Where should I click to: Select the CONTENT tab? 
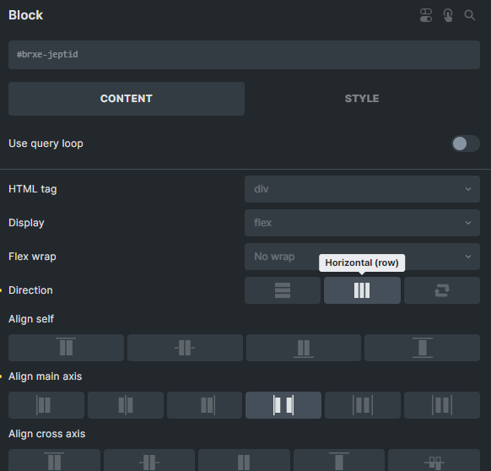pyautogui.click(x=127, y=99)
